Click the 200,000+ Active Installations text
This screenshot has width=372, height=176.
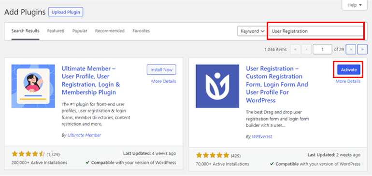39,162
